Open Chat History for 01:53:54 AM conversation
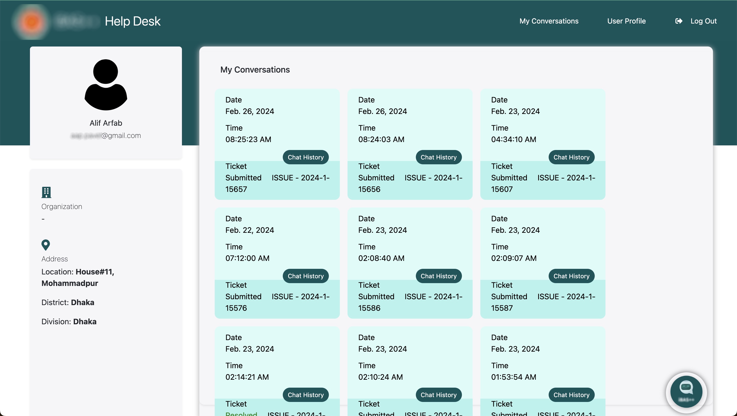 [571, 395]
